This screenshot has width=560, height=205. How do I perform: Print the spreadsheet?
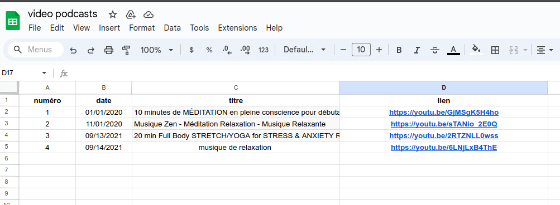(x=108, y=50)
